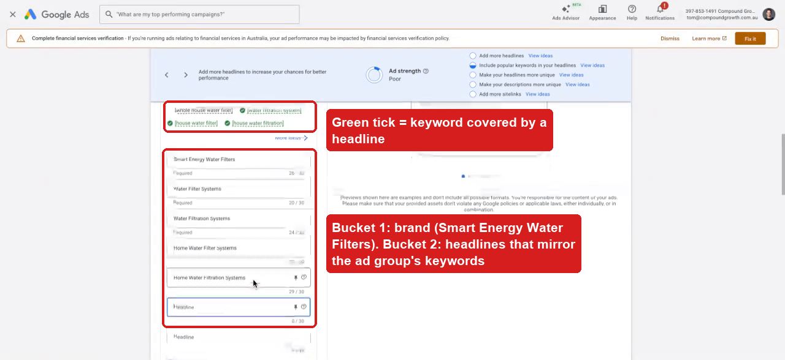The width and height of the screenshot is (785, 360).
Task: Click the [whole house water filter] keyword chip
Action: [x=204, y=110]
